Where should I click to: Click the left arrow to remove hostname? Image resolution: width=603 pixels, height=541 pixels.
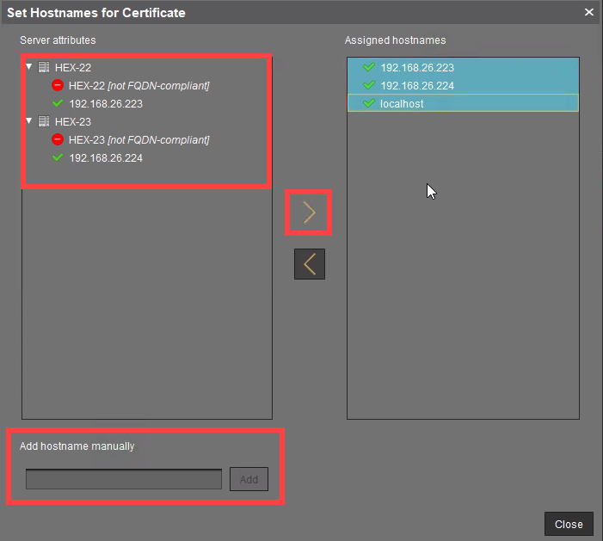[310, 264]
